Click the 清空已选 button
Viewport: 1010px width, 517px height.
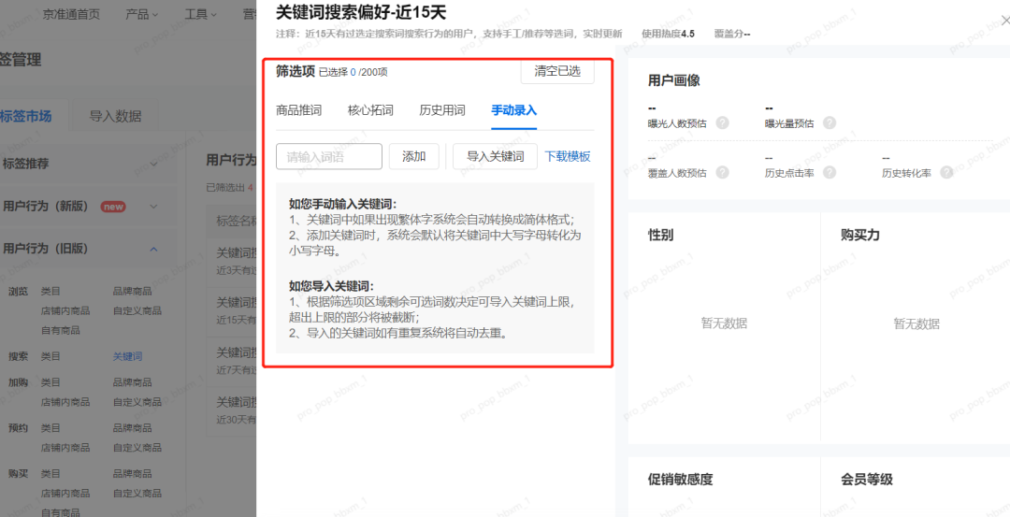[x=557, y=71]
